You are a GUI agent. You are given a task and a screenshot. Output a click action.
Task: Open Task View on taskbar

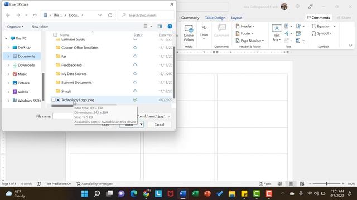point(109,194)
